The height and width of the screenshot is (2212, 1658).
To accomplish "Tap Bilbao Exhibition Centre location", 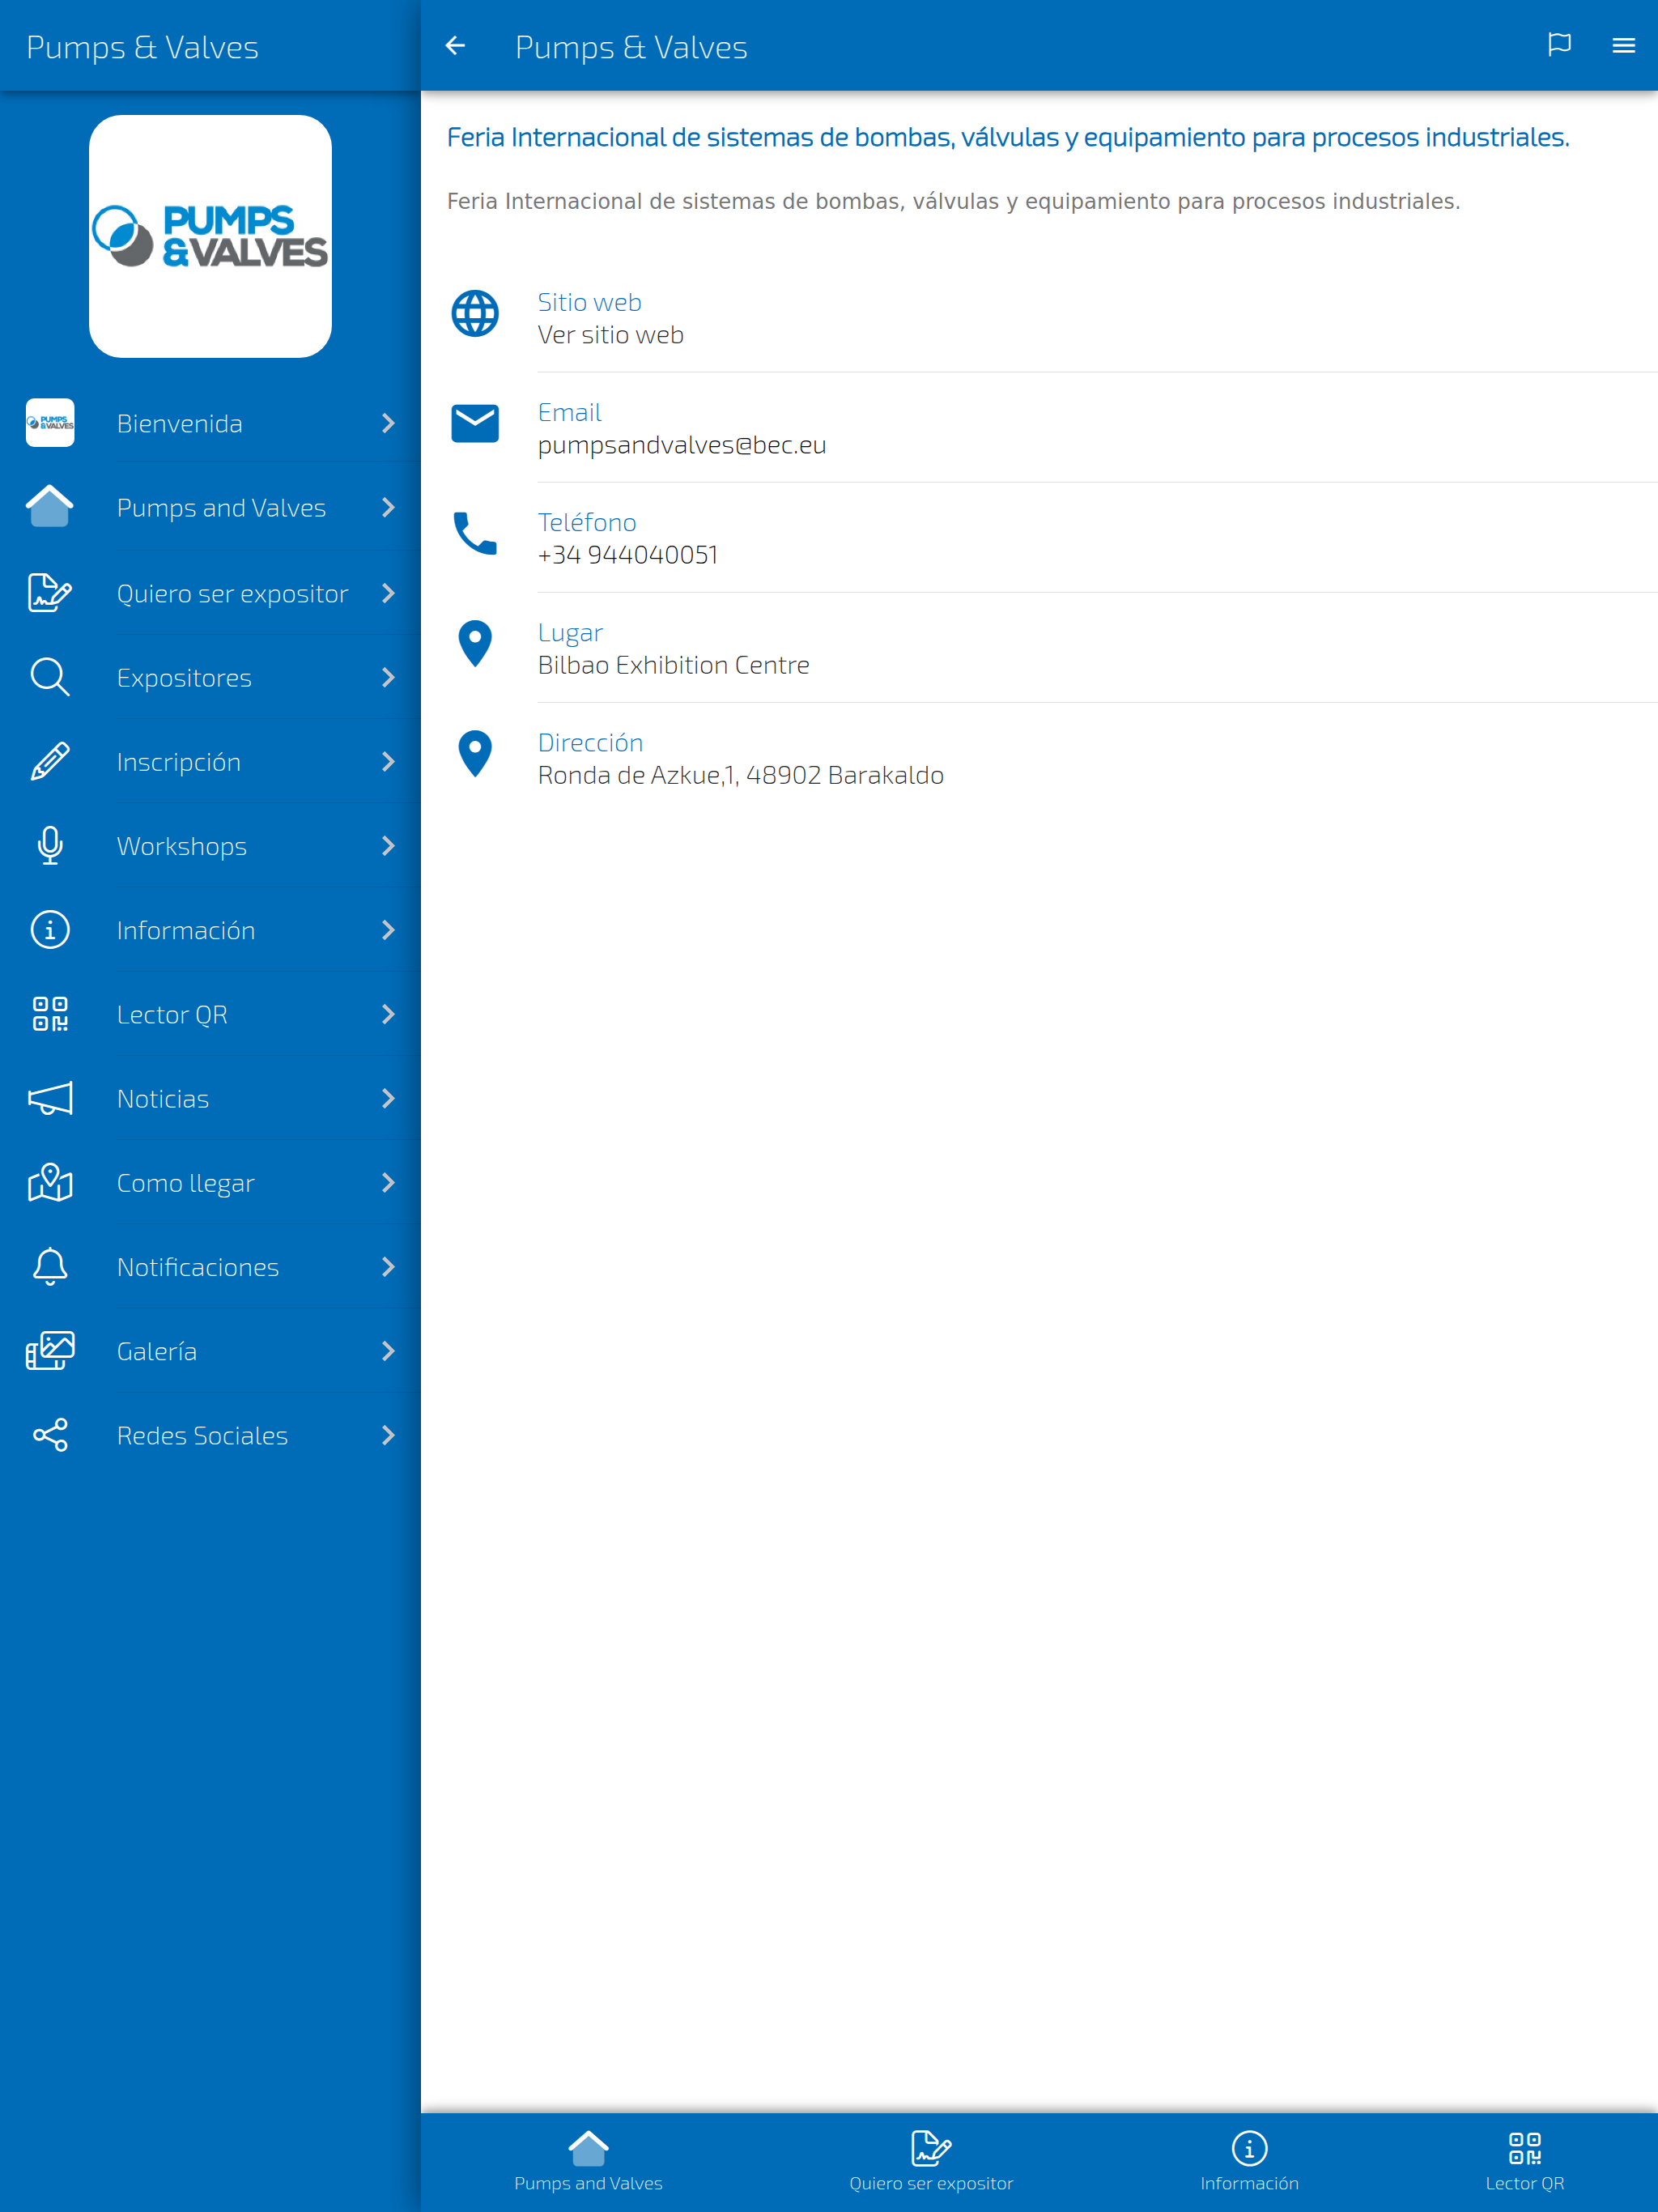I will [x=673, y=665].
